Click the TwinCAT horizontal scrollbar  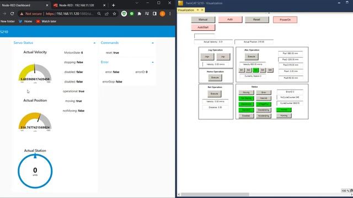click(x=215, y=194)
